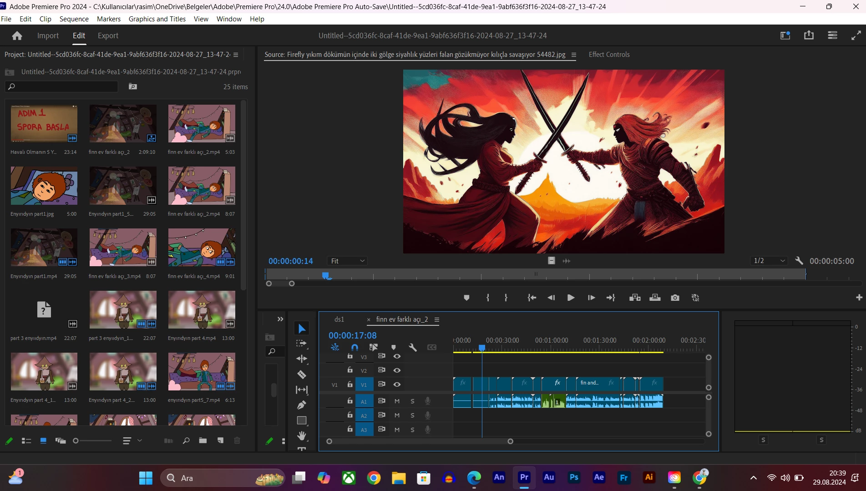Open Graphics and Titles menu

pos(157,19)
